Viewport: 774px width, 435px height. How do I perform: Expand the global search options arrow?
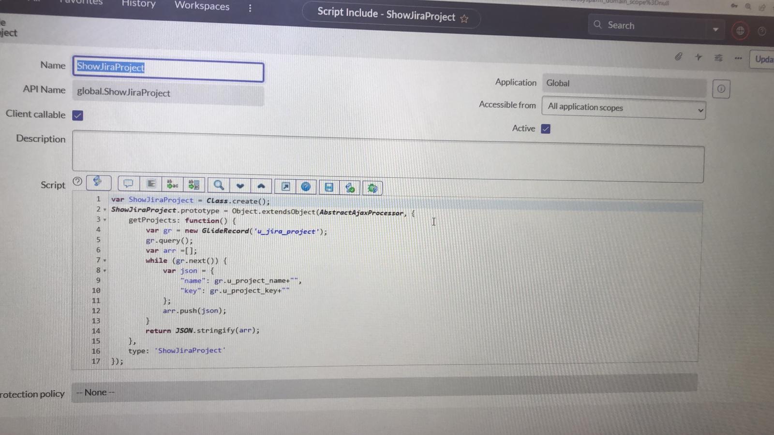click(715, 29)
